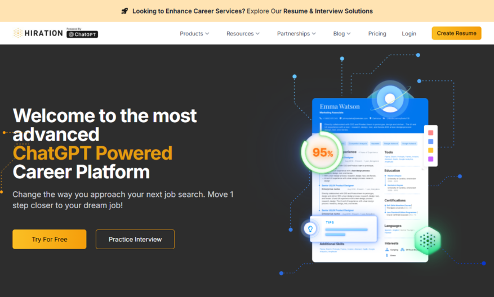Click the Interests heading on resume
Screen dimensions: 494x297
click(391, 243)
